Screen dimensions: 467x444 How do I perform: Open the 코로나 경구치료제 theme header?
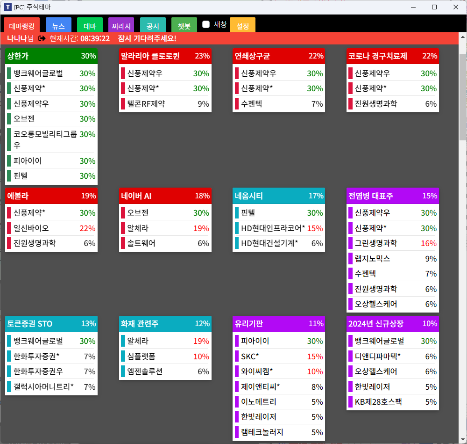coord(393,56)
